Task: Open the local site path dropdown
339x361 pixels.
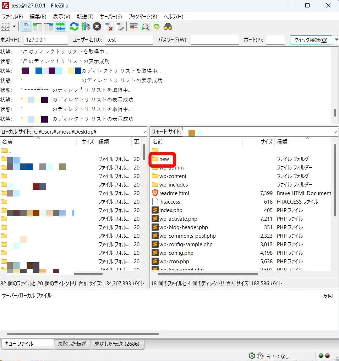Action: coord(144,131)
